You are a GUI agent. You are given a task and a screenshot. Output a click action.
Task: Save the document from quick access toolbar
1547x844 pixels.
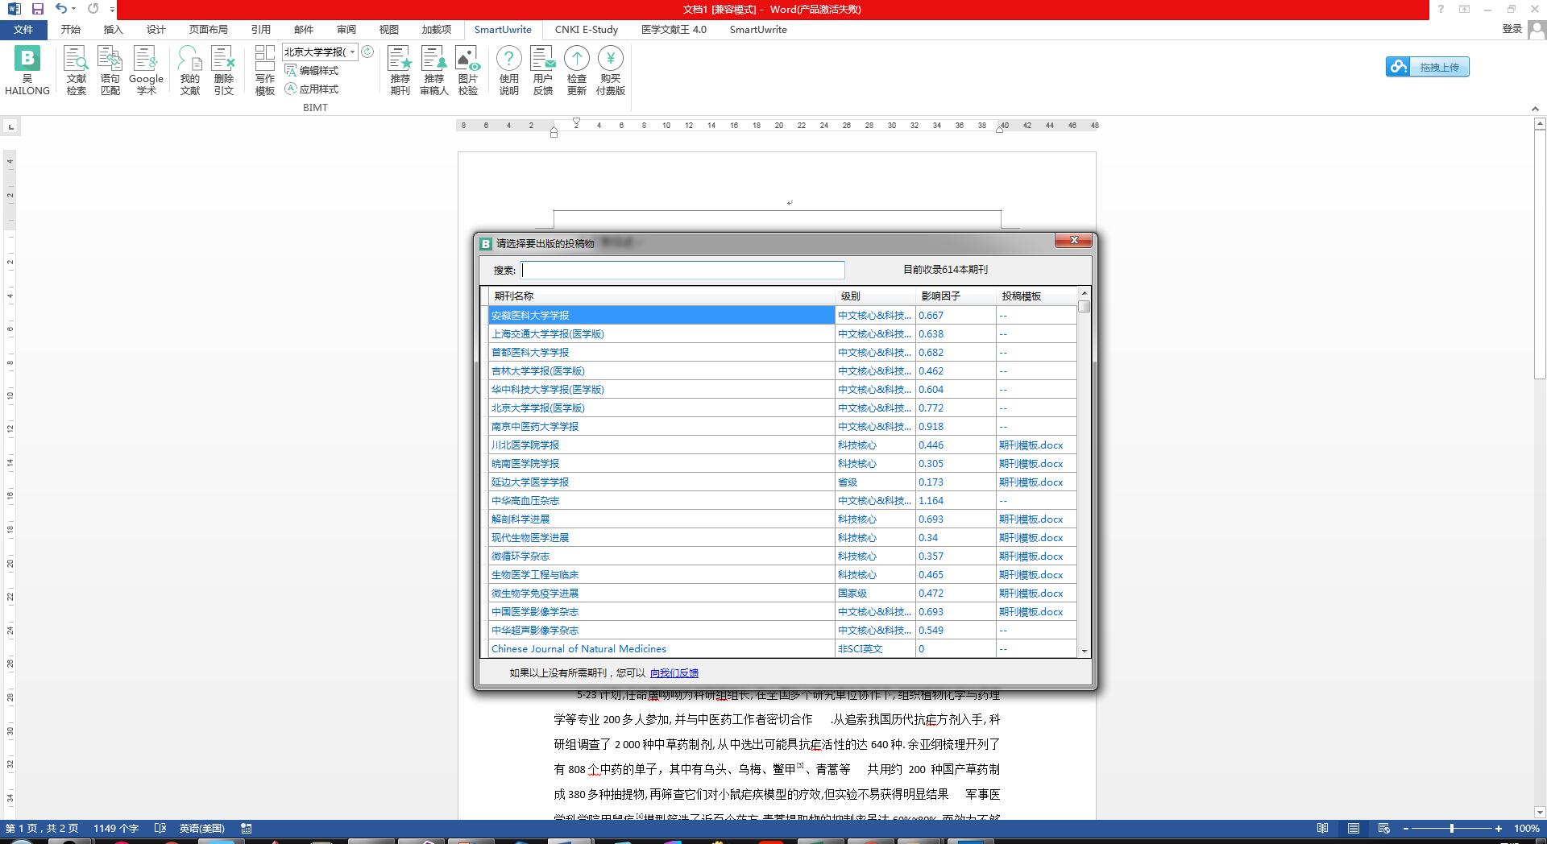point(38,9)
